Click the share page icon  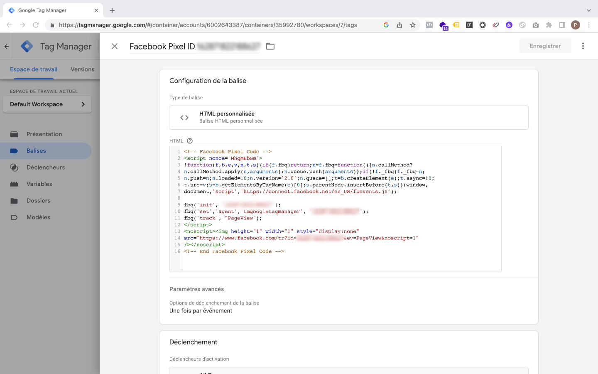[399, 25]
